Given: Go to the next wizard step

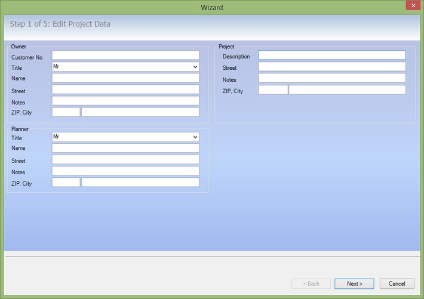Looking at the screenshot, I should [x=354, y=283].
